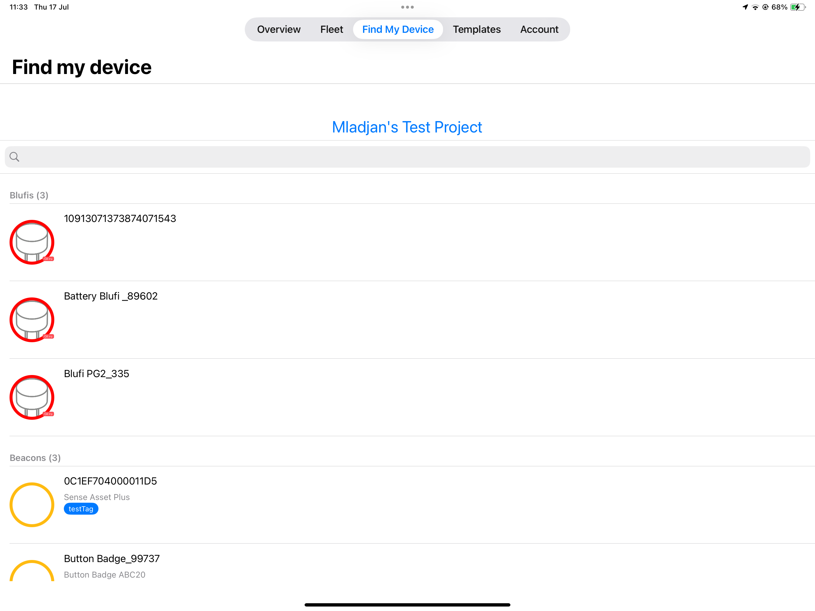
Task: Click the Blufis (3) section header
Action: 29,195
